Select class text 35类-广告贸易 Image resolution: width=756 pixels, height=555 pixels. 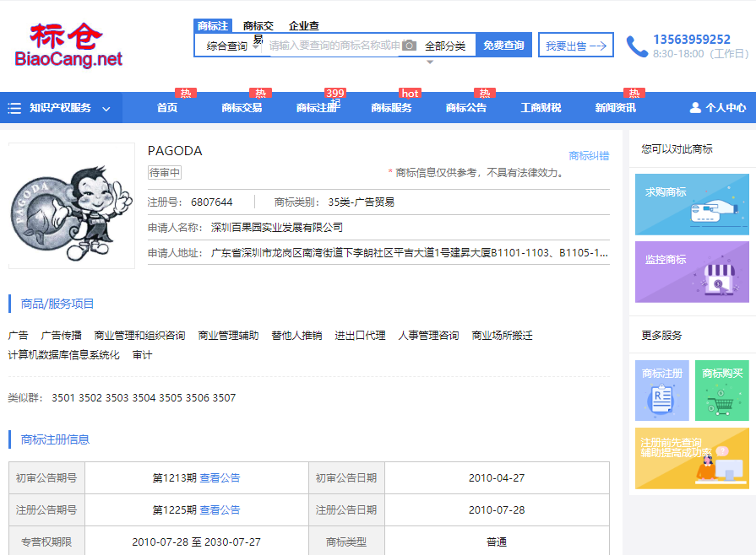point(362,202)
